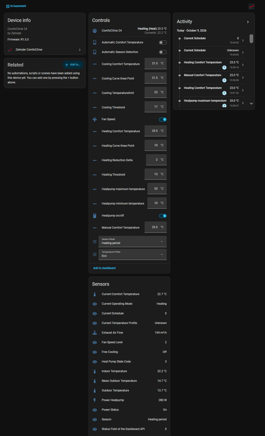This screenshot has height=436, width=265.
Task: Click the Current Schedule sensor eye icon
Action: pyautogui.click(x=94, y=314)
